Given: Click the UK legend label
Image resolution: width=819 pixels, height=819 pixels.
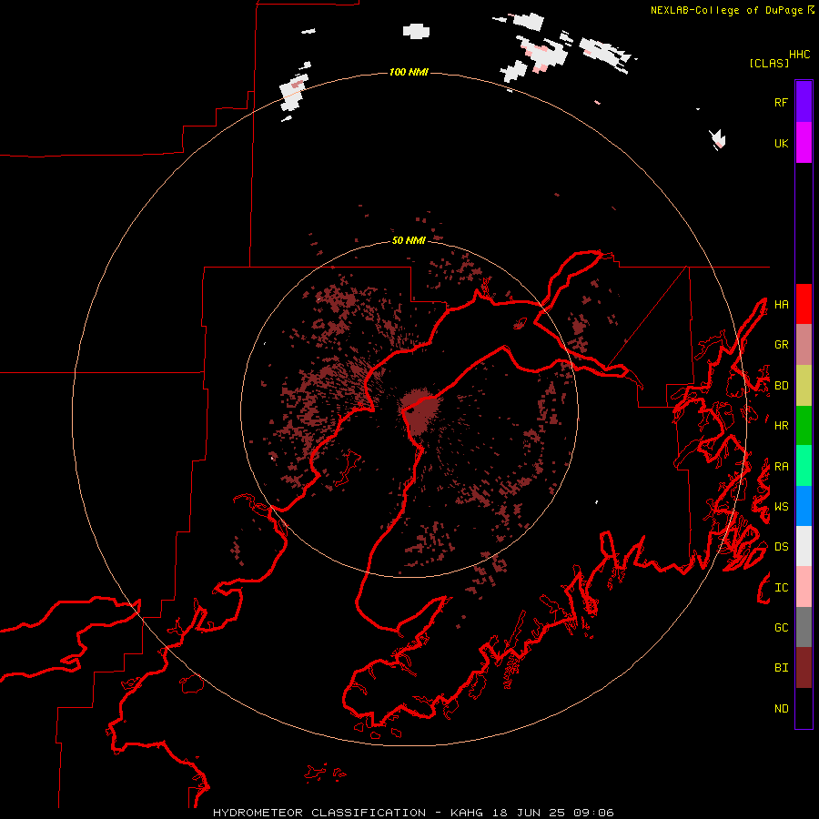Looking at the screenshot, I should coord(781,143).
